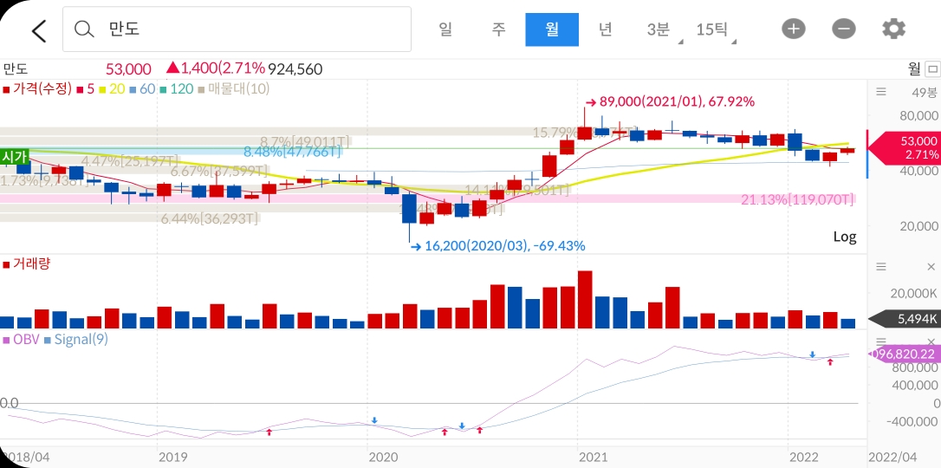Viewport: 941px width, 468px height.
Task: Open the stock search field showing 만도
Action: pos(237,29)
